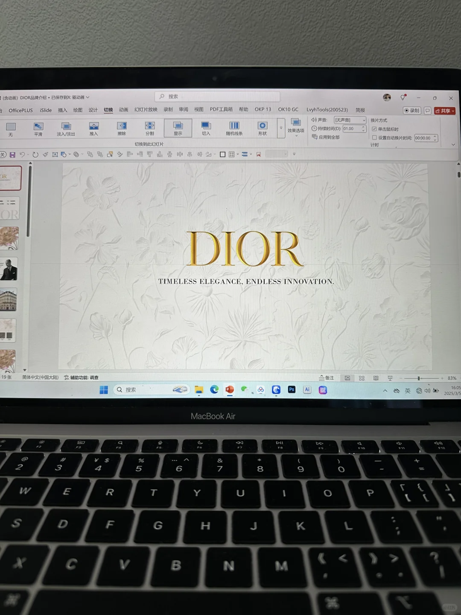Screen dimensions: 461x615
Task: Apply the 平滑 (Morph) transition effect
Action: point(38,128)
